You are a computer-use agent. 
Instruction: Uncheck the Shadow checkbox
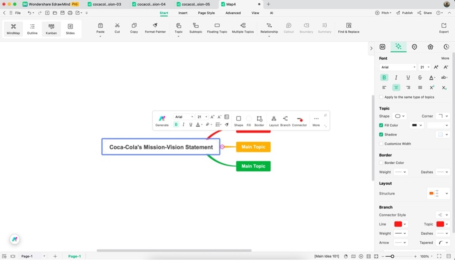(x=381, y=135)
